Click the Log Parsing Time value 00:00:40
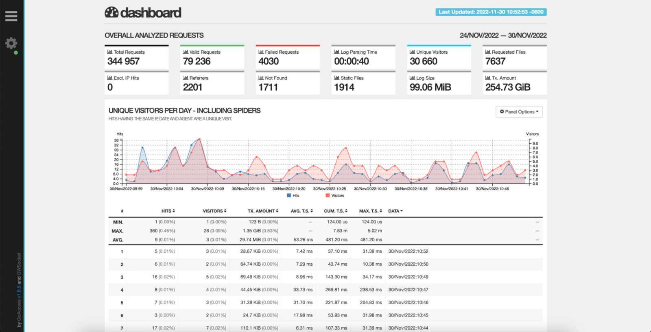This screenshot has width=651, height=332. click(x=352, y=61)
